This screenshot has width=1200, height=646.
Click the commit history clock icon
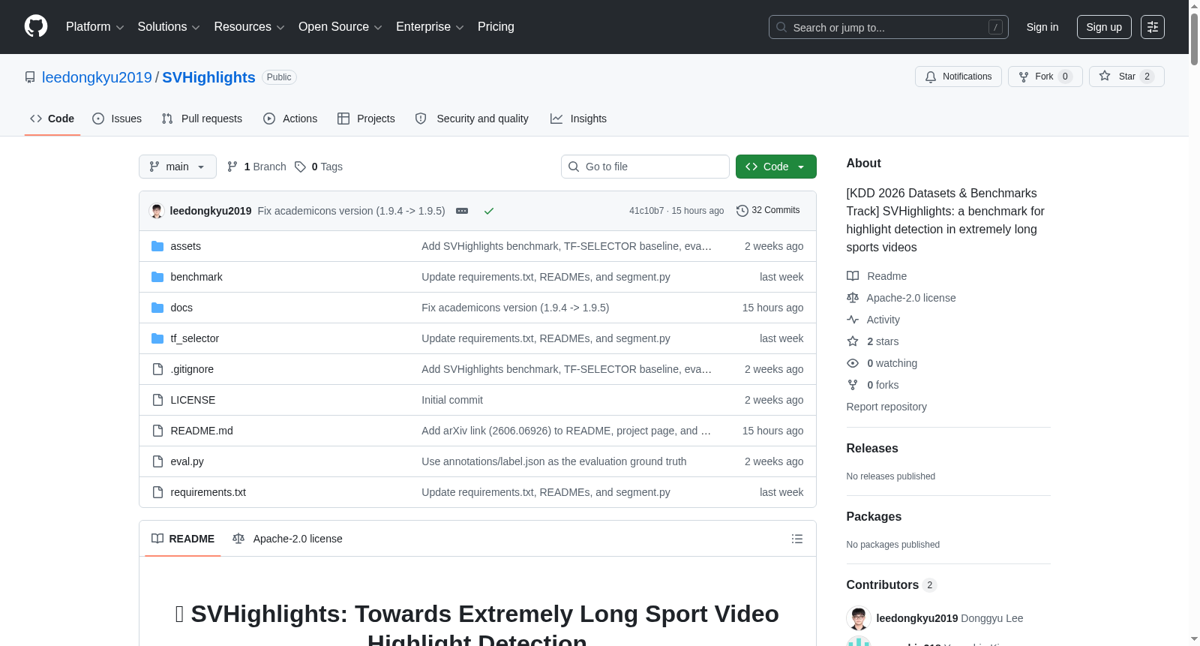pyautogui.click(x=742, y=211)
